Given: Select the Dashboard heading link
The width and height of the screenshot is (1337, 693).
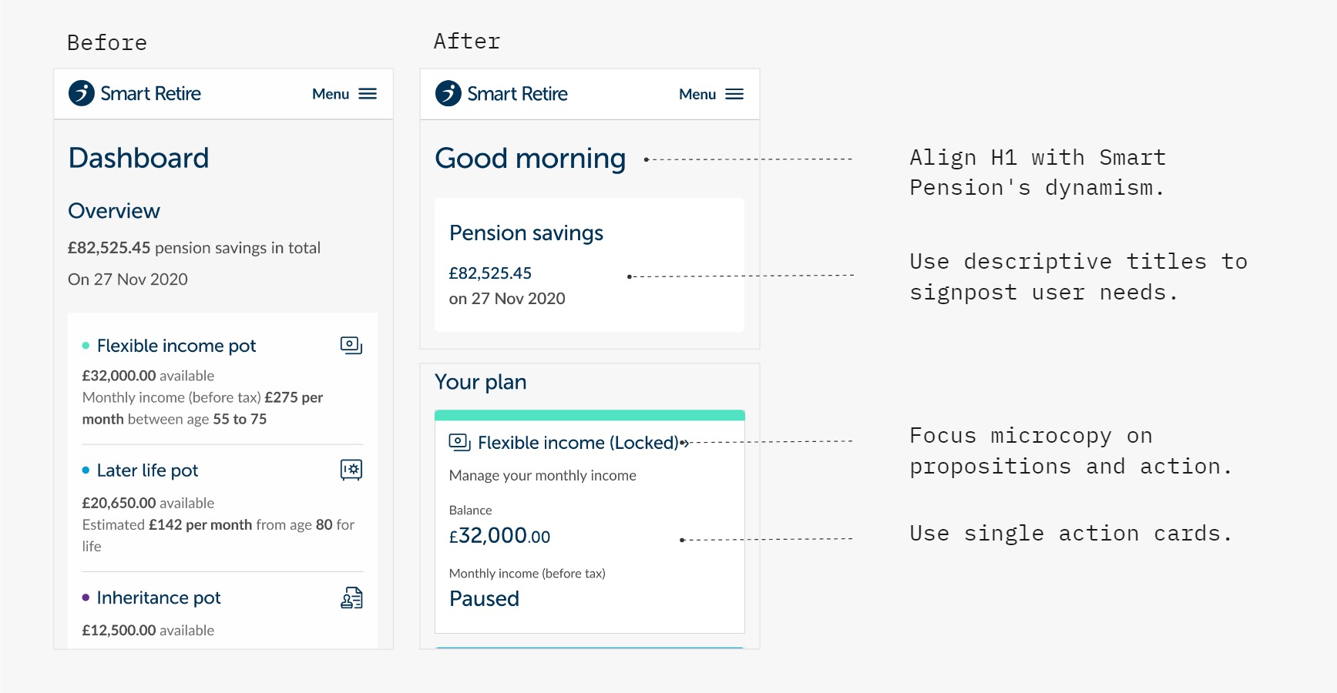Looking at the screenshot, I should pos(138,157).
